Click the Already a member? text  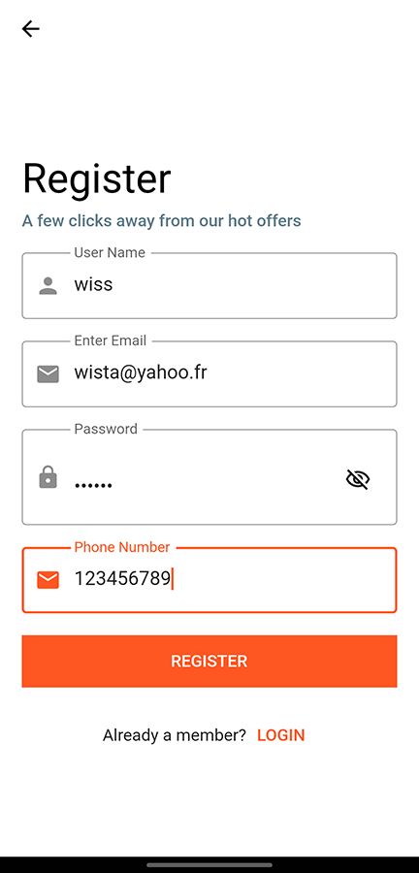click(175, 735)
